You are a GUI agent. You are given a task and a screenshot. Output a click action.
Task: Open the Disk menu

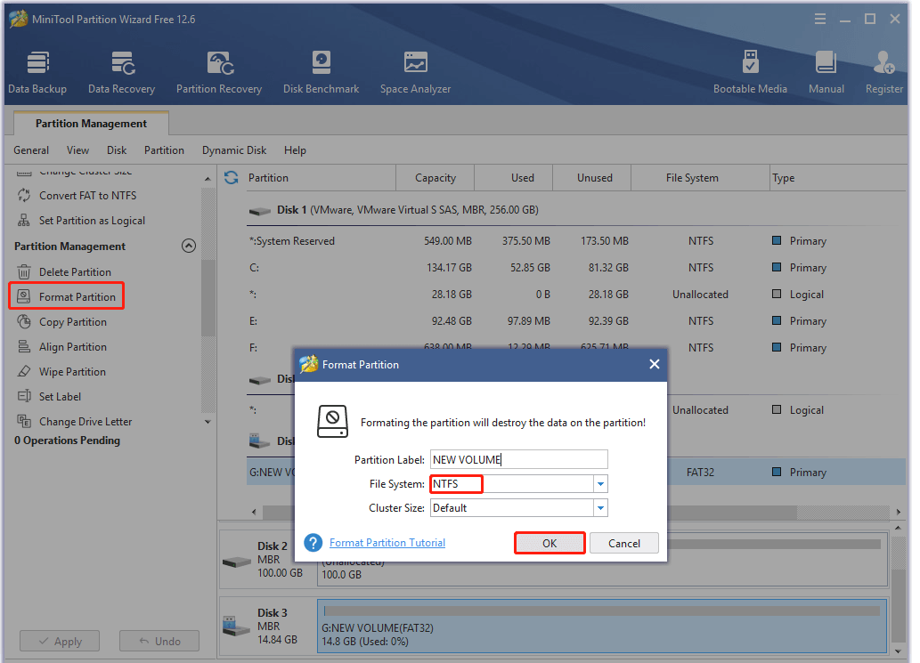click(x=117, y=150)
